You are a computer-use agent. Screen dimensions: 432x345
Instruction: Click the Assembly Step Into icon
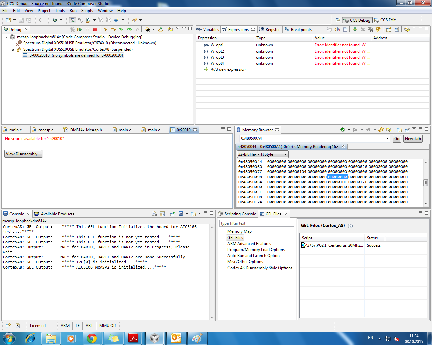(x=121, y=29)
